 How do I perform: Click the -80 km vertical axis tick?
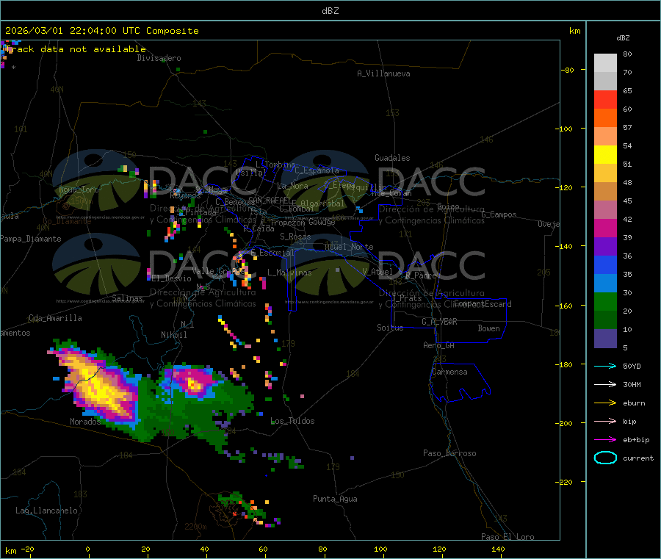567,70
